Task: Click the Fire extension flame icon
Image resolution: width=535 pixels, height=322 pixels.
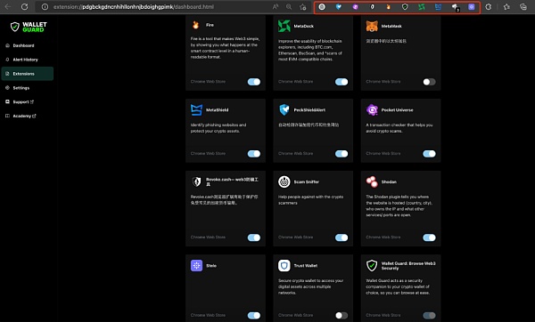Action: point(196,25)
